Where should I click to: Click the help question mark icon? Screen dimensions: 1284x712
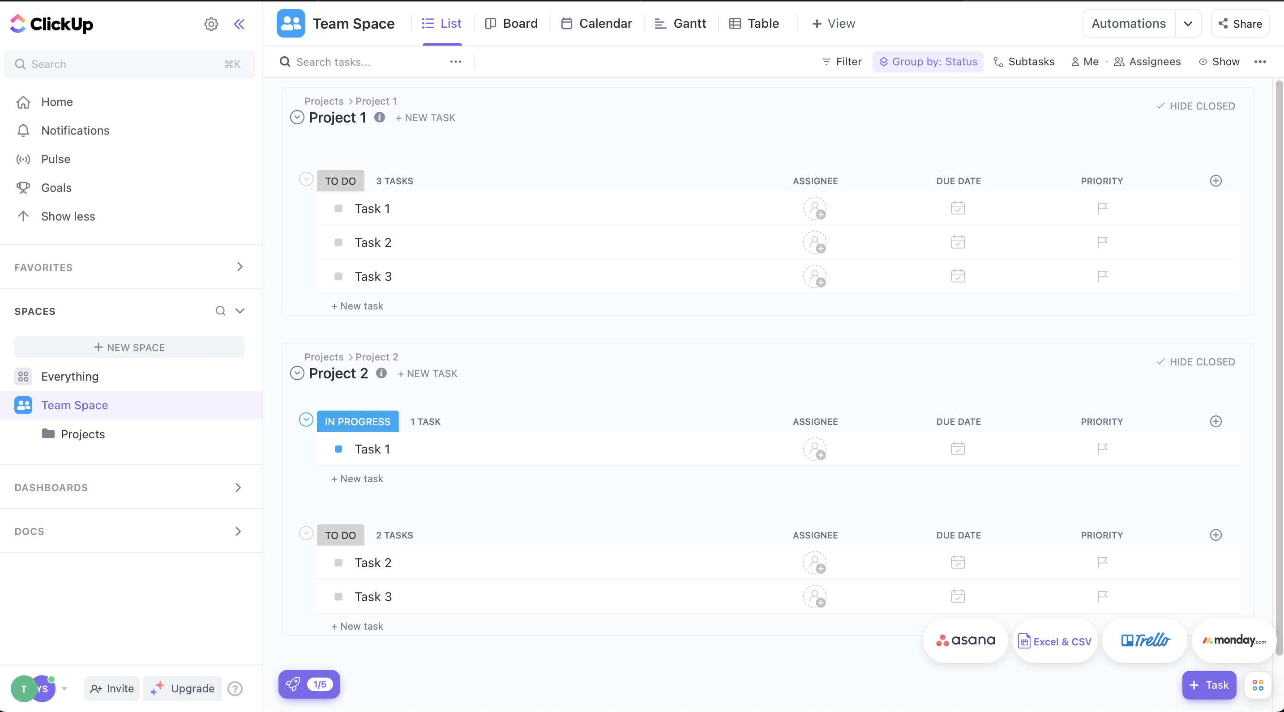tap(235, 689)
